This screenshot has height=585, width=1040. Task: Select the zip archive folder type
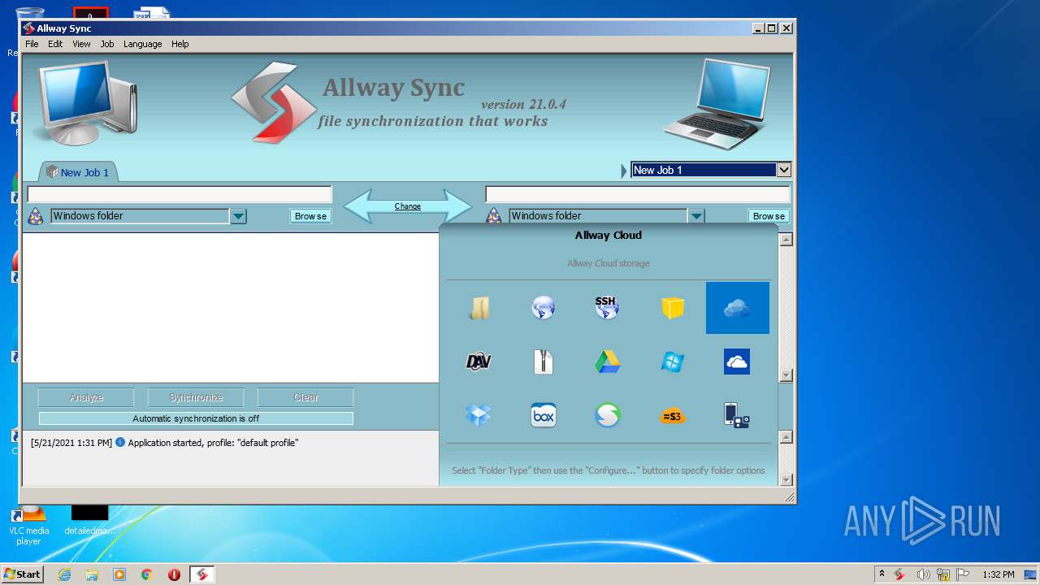(544, 362)
